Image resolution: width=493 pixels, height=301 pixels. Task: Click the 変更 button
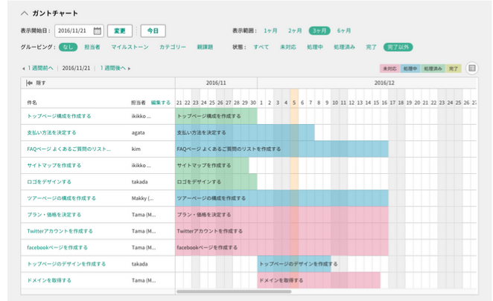coord(120,31)
